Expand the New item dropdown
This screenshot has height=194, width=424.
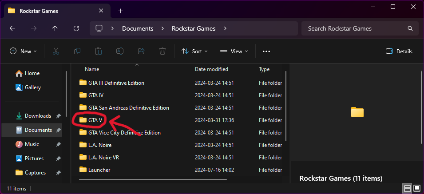23,51
